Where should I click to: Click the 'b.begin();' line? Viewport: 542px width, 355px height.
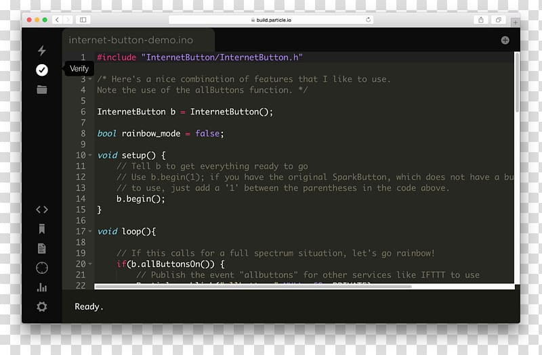click(x=141, y=199)
